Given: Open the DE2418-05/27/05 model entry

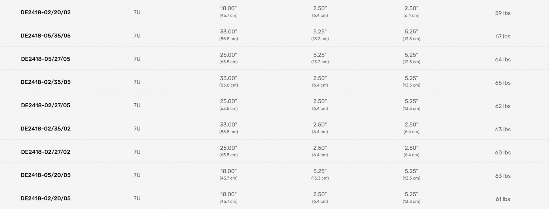Looking at the screenshot, I should pyautogui.click(x=45, y=59).
